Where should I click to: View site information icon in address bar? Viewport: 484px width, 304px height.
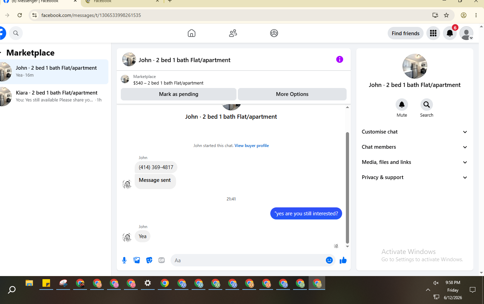point(35,15)
